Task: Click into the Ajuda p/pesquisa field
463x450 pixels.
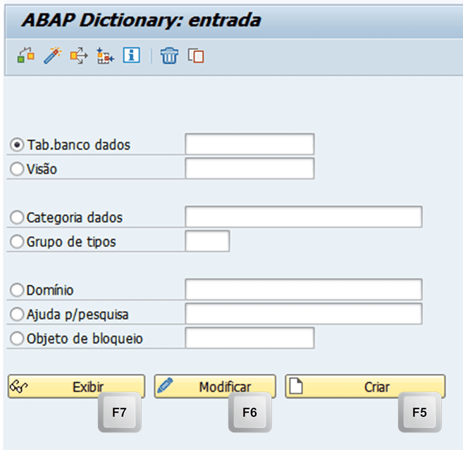Action: (x=304, y=313)
